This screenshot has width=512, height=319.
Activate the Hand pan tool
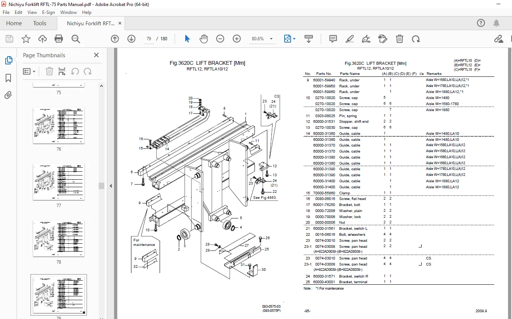204,39
